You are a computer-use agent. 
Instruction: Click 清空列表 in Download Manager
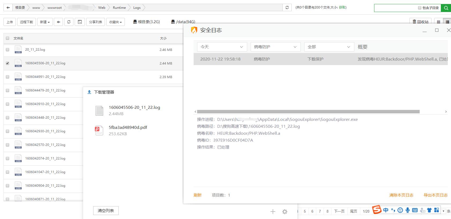[x=106, y=210]
